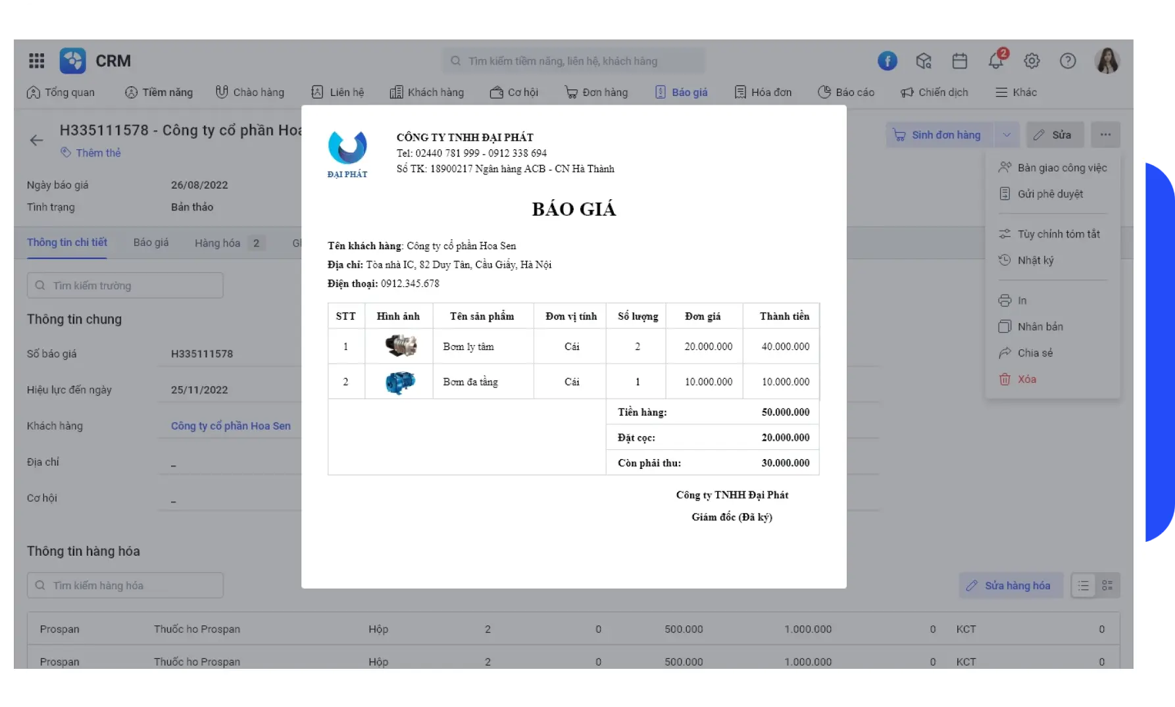This screenshot has height=707, width=1175.
Task: Click the Sửa button
Action: coord(1055,135)
